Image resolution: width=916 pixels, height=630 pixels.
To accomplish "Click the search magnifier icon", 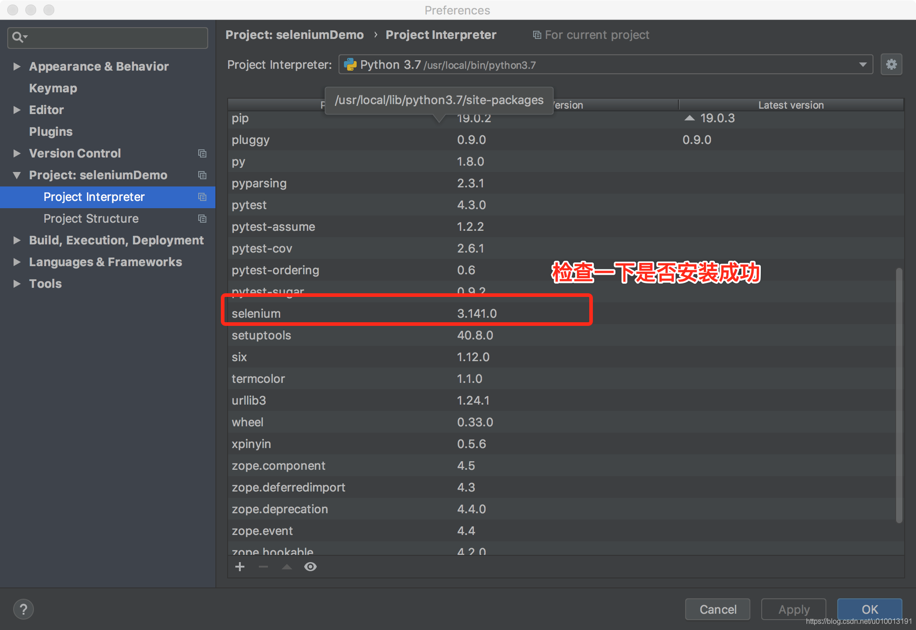I will coord(19,37).
